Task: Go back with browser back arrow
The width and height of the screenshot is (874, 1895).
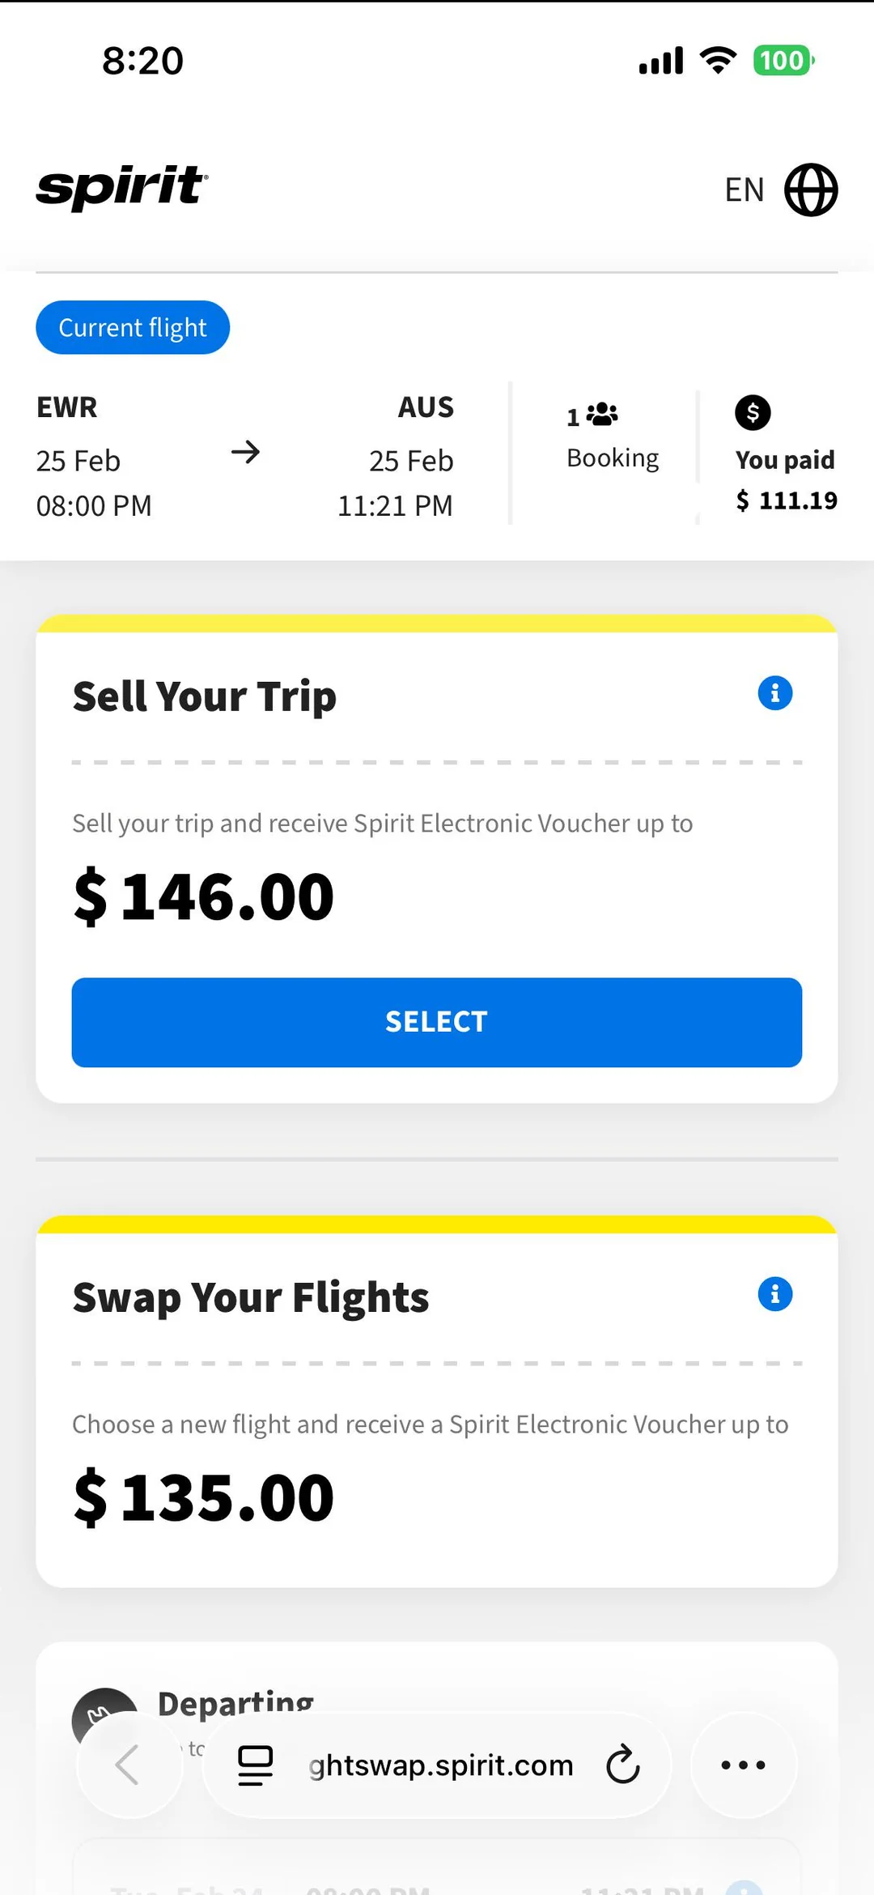Action: 129,1765
